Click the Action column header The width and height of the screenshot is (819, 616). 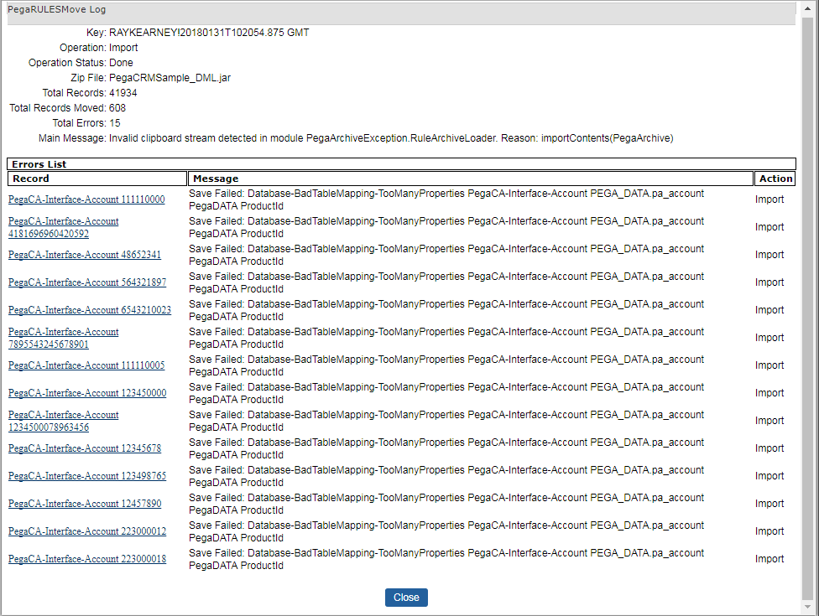coord(775,179)
